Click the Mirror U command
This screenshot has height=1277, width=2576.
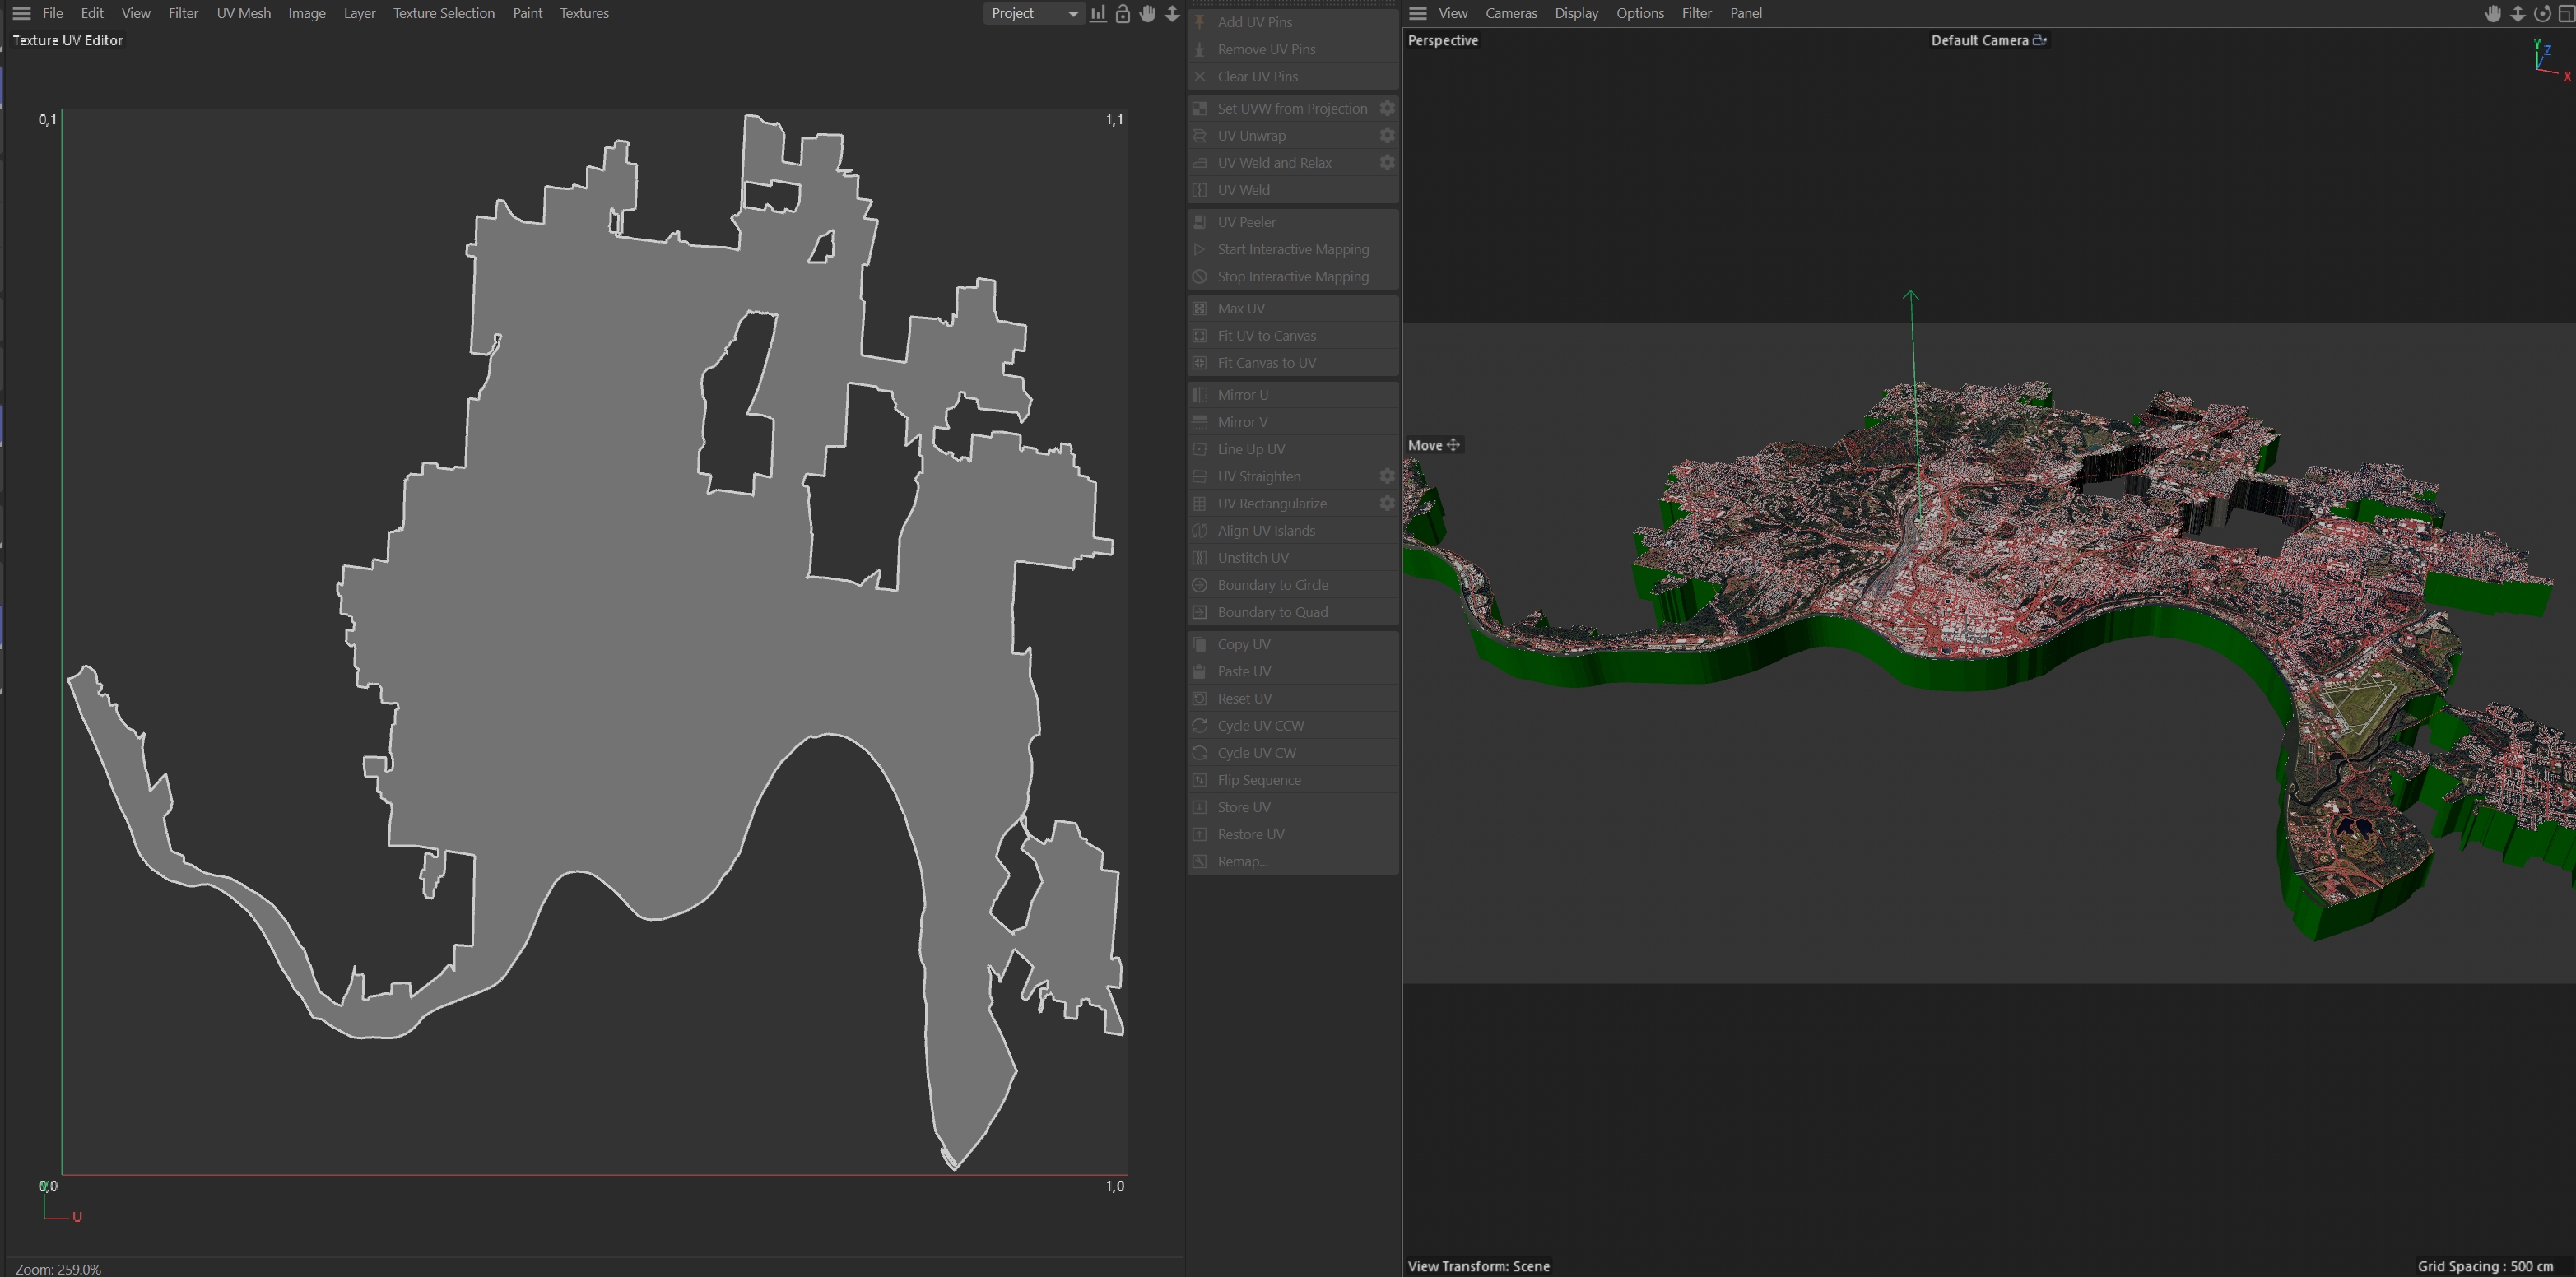pos(1242,395)
